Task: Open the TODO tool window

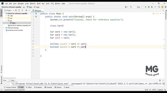Action: [29, 87]
